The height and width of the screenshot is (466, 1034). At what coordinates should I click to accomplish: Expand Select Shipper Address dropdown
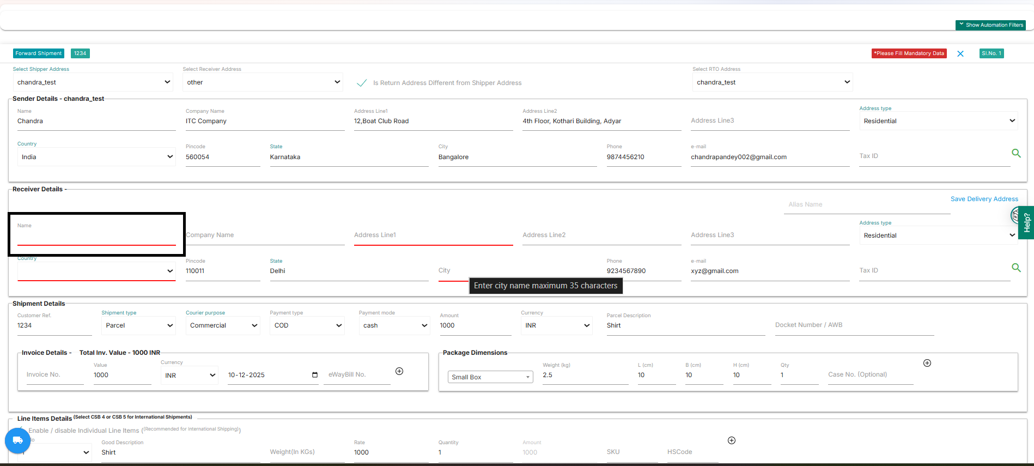point(93,82)
